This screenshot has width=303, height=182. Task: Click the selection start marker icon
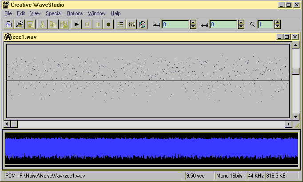pyautogui.click(x=156, y=25)
